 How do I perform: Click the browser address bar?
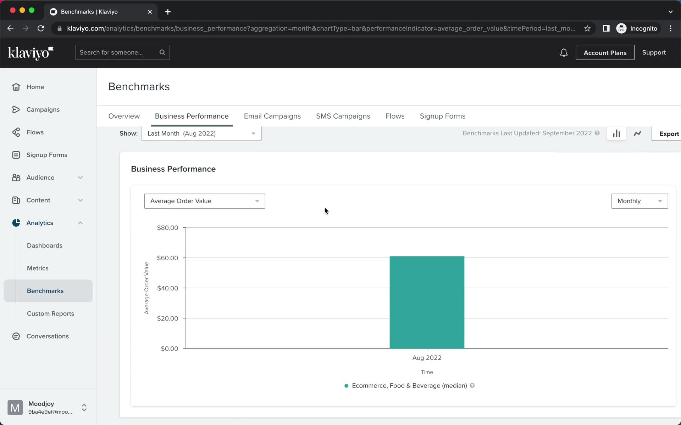[x=321, y=28]
